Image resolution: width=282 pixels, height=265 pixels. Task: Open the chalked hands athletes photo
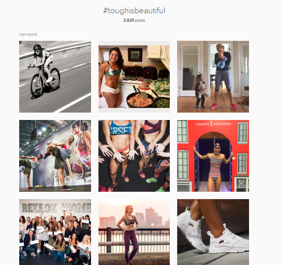134,156
